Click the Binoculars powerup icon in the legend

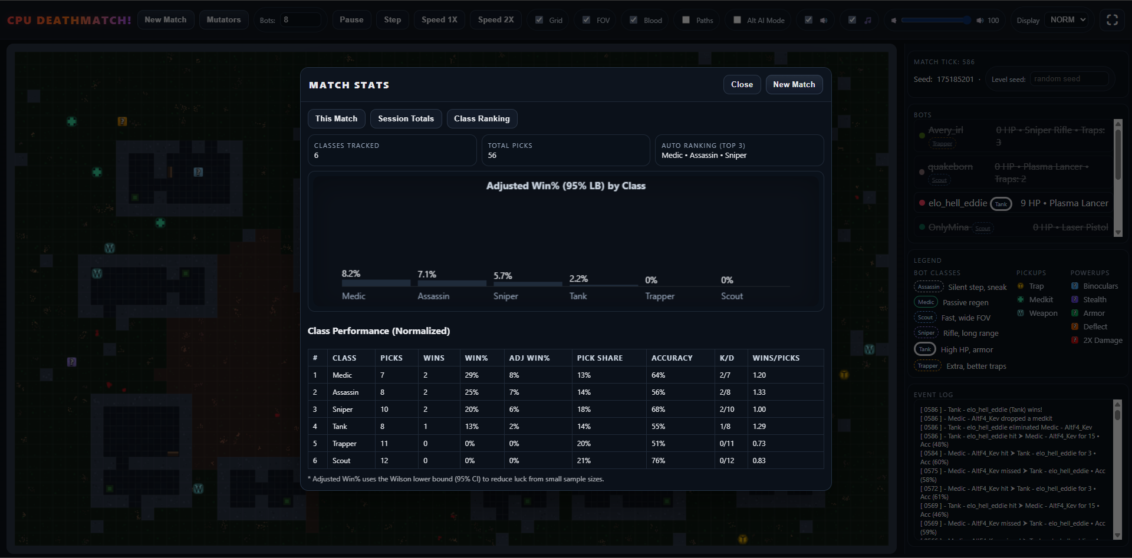[1075, 286]
